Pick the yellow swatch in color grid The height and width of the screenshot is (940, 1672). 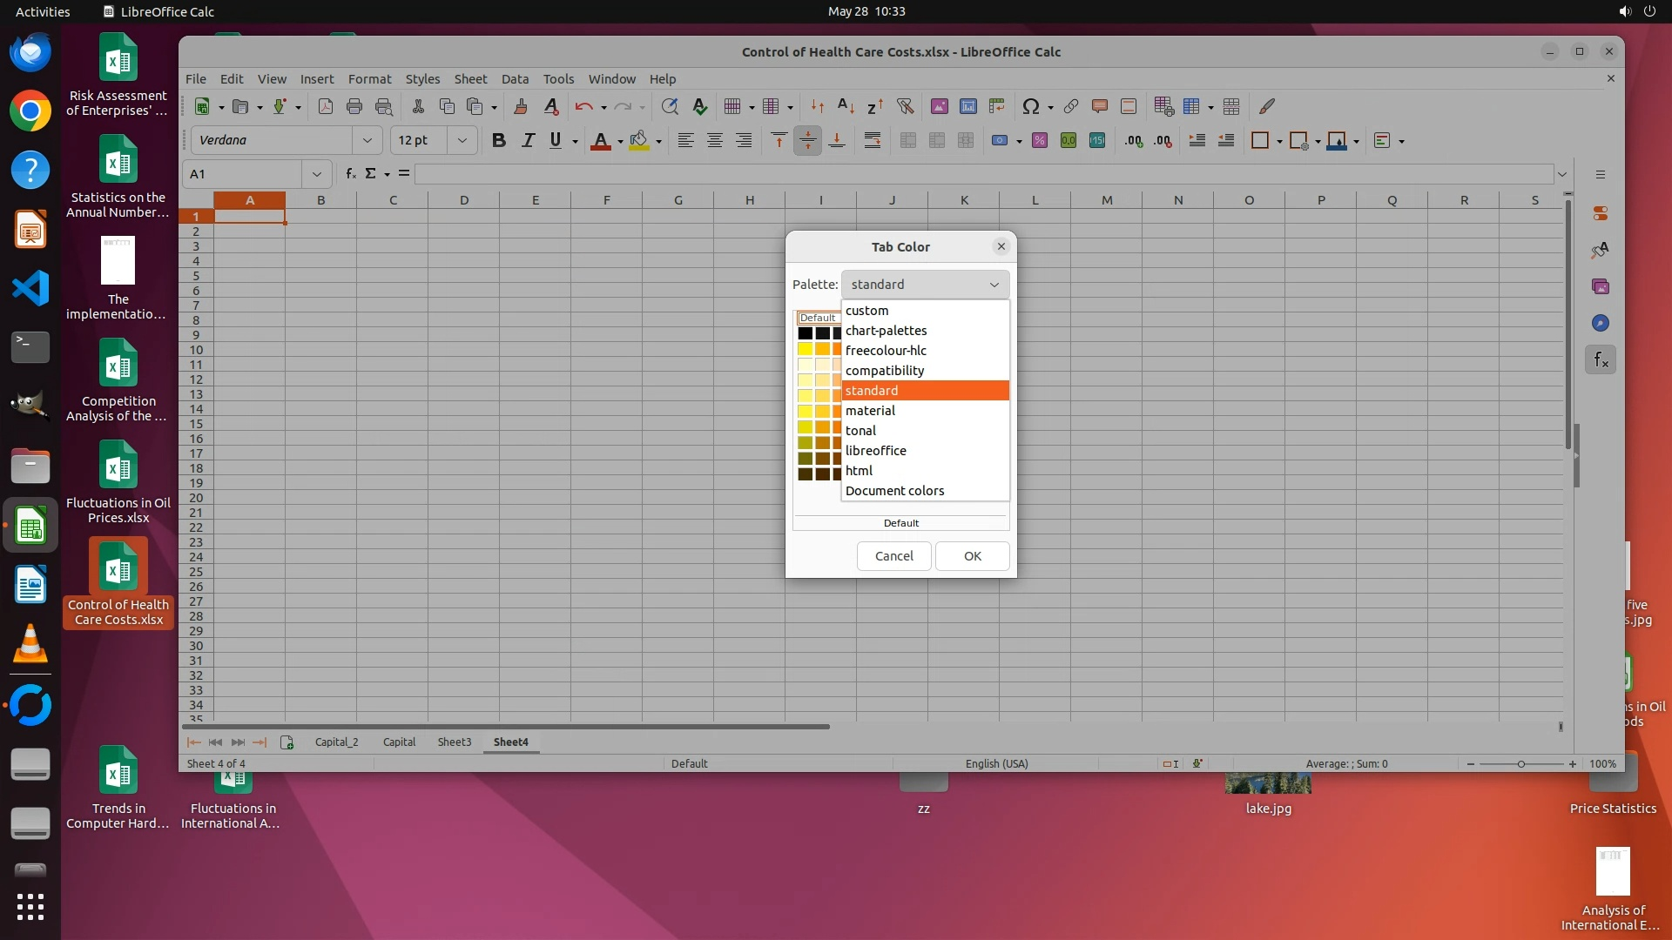805,349
